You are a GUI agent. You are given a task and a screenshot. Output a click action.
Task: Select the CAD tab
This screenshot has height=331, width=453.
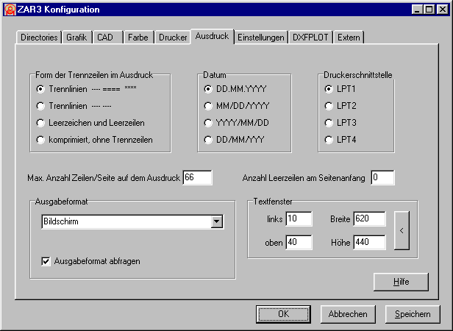click(108, 38)
